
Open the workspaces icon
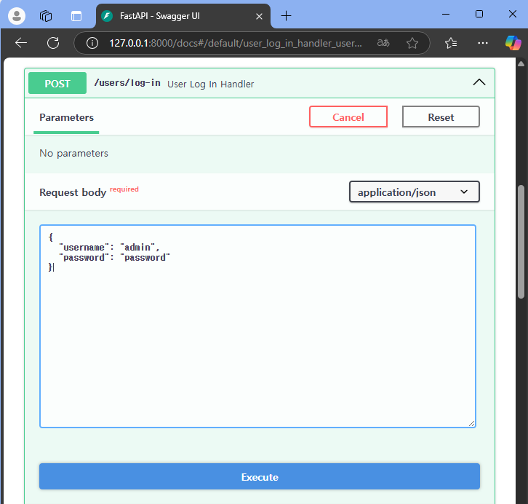click(46, 16)
